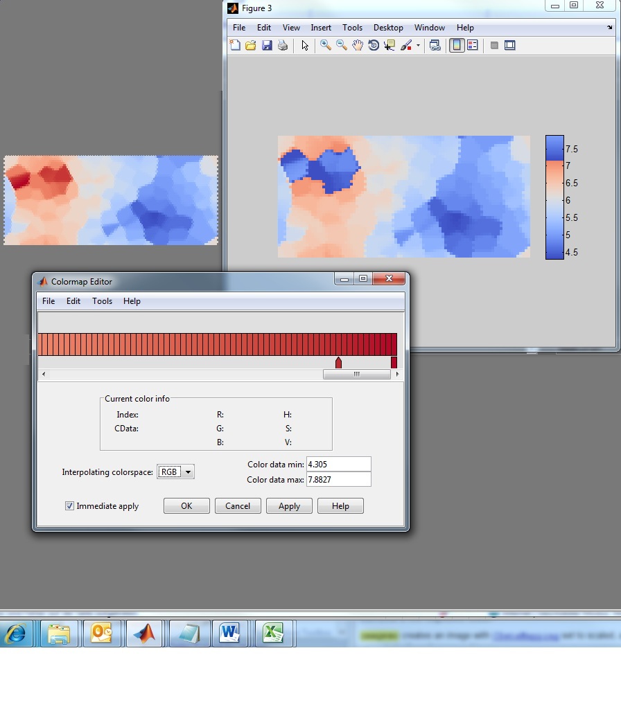Open the Insert menu in Figure 3

tap(321, 28)
